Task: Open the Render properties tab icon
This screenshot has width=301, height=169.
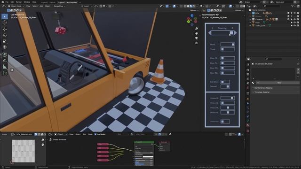Action: click(x=248, y=70)
